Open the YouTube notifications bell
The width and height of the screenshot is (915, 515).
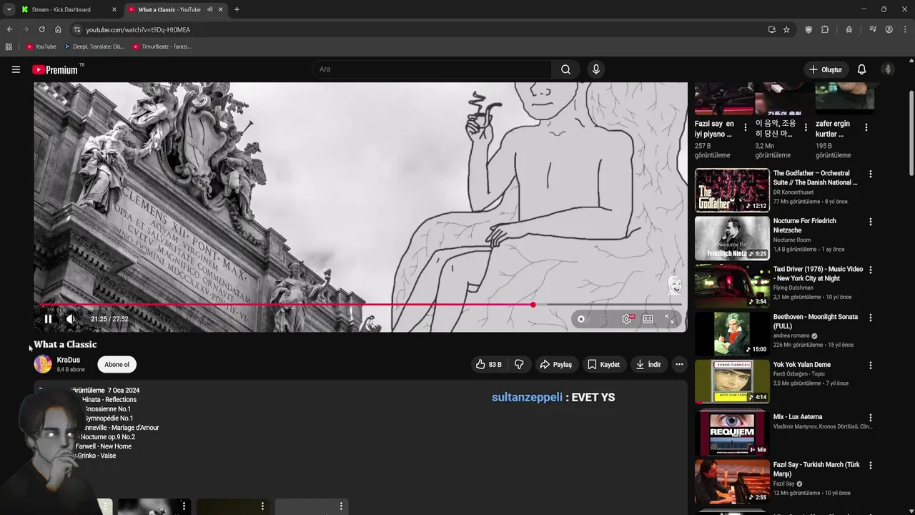click(x=861, y=69)
